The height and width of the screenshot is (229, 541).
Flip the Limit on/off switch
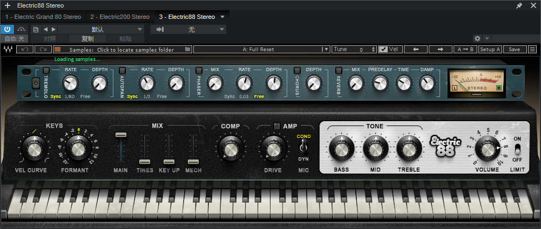coord(517,149)
